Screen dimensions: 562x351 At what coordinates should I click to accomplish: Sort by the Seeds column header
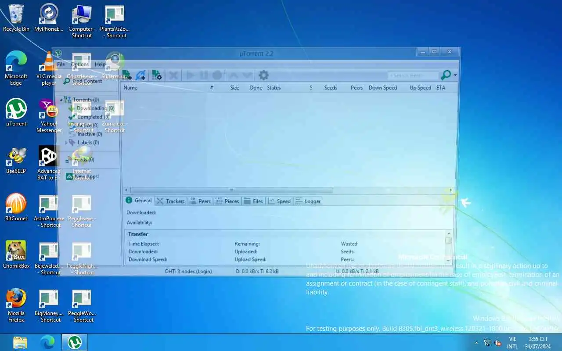click(x=331, y=88)
